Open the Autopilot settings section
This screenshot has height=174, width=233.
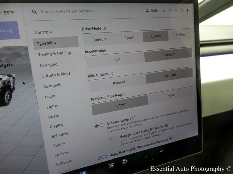pyautogui.click(x=52, y=86)
